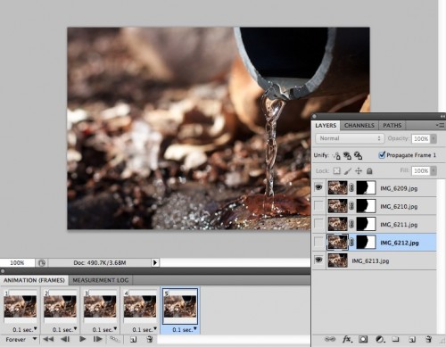Advance to the next animation frame

98,339
